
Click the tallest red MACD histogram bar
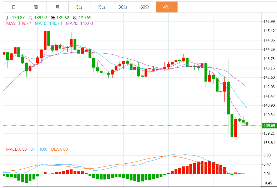click(x=202, y=167)
